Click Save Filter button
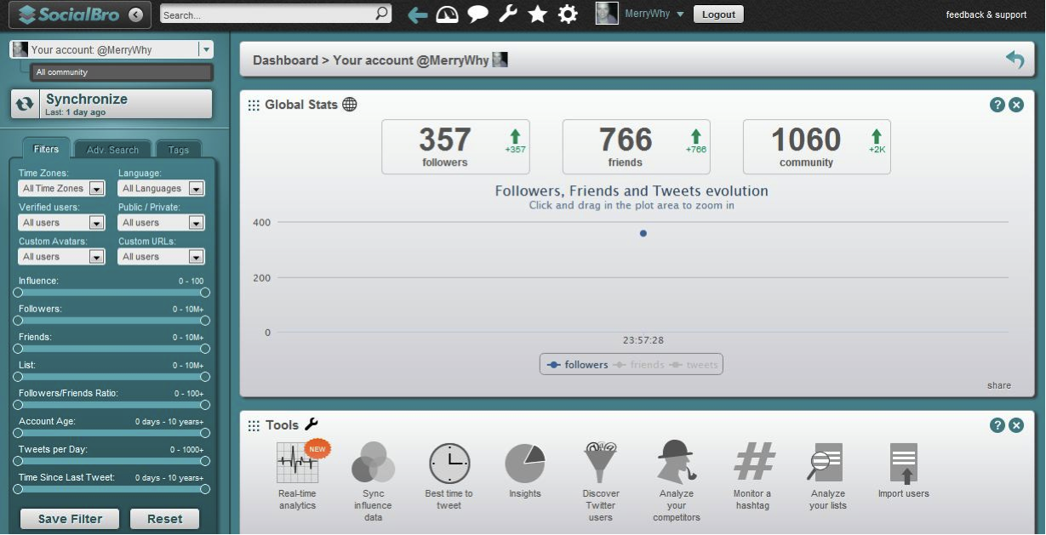 tap(70, 519)
